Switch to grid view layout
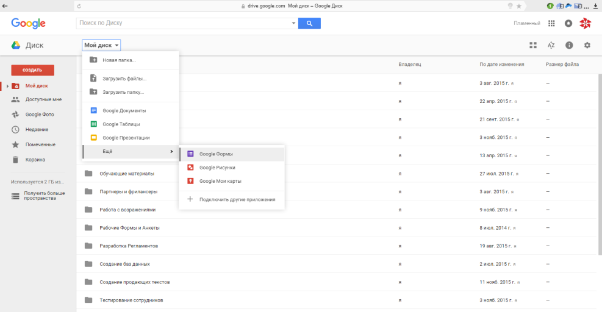The width and height of the screenshot is (602, 312). pos(533,45)
